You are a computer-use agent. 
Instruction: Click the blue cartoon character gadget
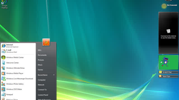[x=168, y=62]
